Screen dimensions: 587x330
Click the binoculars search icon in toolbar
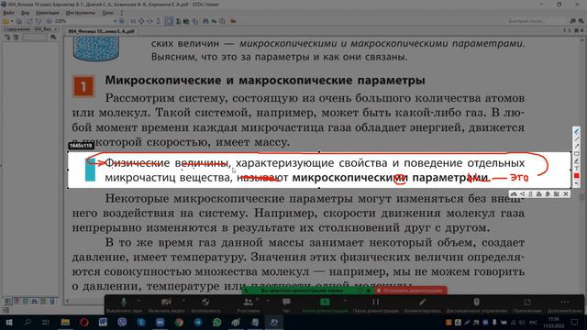click(205, 21)
